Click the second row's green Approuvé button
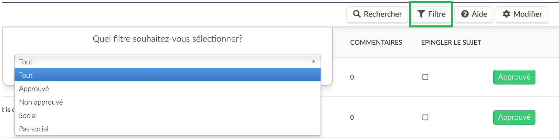The height and width of the screenshot is (140, 559). (x=514, y=117)
